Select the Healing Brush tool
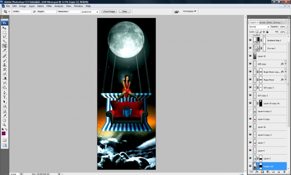 (4, 56)
